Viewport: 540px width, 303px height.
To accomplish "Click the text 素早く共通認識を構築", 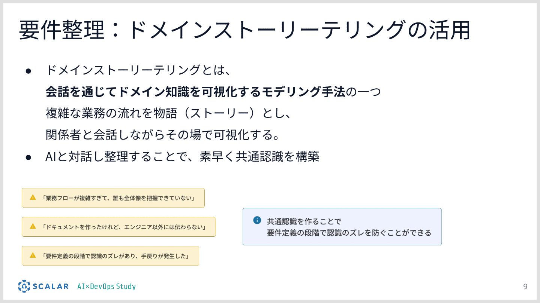I will (x=259, y=157).
